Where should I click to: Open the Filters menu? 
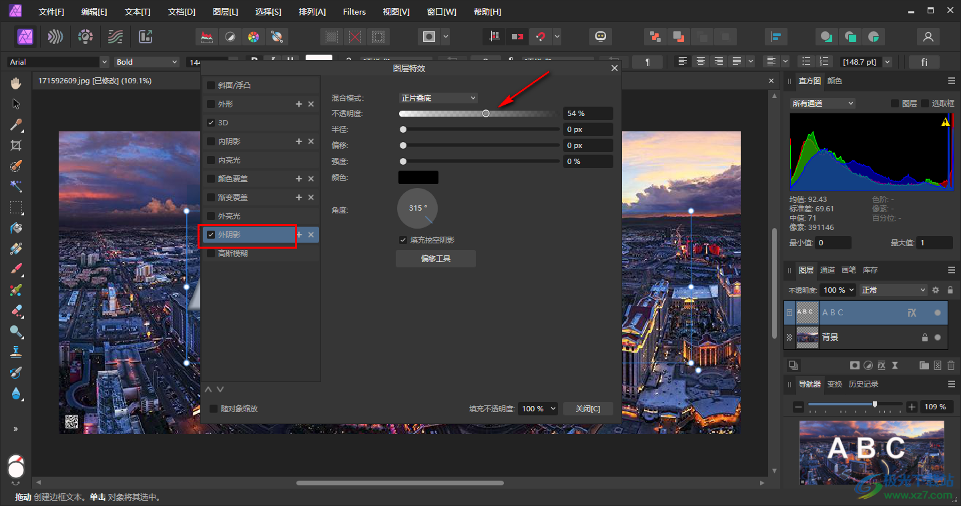(x=354, y=12)
